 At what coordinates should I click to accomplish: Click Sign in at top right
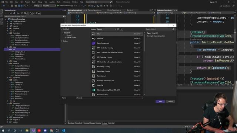click(x=212, y=2)
